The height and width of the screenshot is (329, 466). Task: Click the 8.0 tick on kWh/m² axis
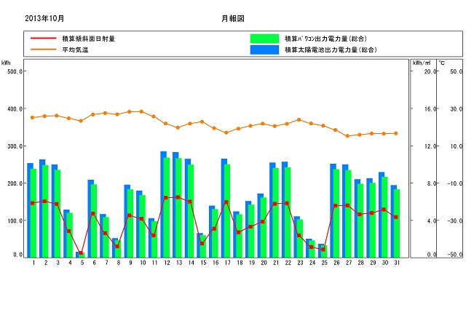coord(432,183)
